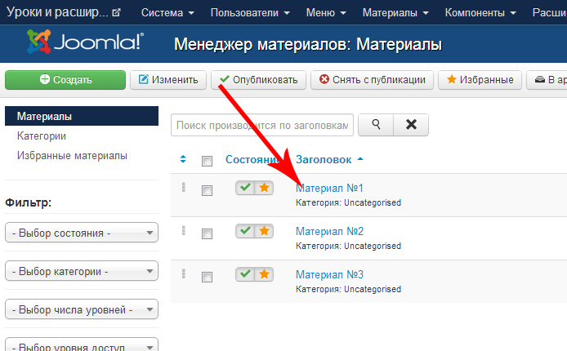Open the Выбор числа уровней dropdown
The image size is (567, 351).
pos(81,310)
